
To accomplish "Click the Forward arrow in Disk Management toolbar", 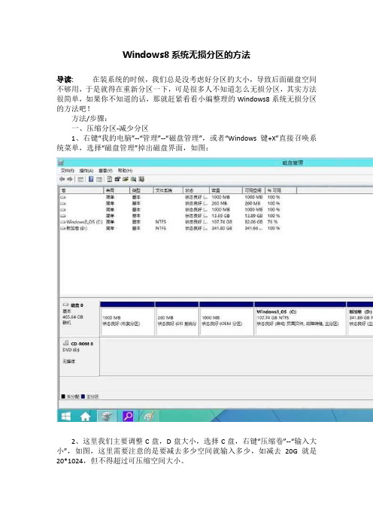I will pos(70,179).
